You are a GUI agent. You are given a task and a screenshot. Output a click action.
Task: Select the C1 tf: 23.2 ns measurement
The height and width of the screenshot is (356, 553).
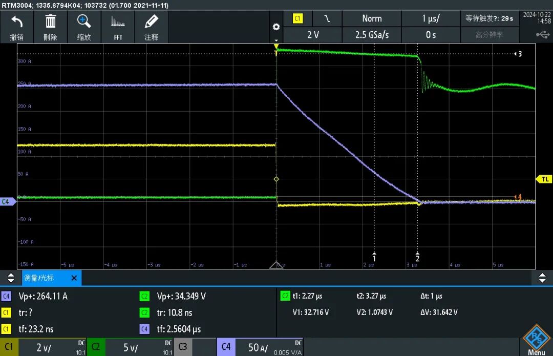click(x=36, y=329)
